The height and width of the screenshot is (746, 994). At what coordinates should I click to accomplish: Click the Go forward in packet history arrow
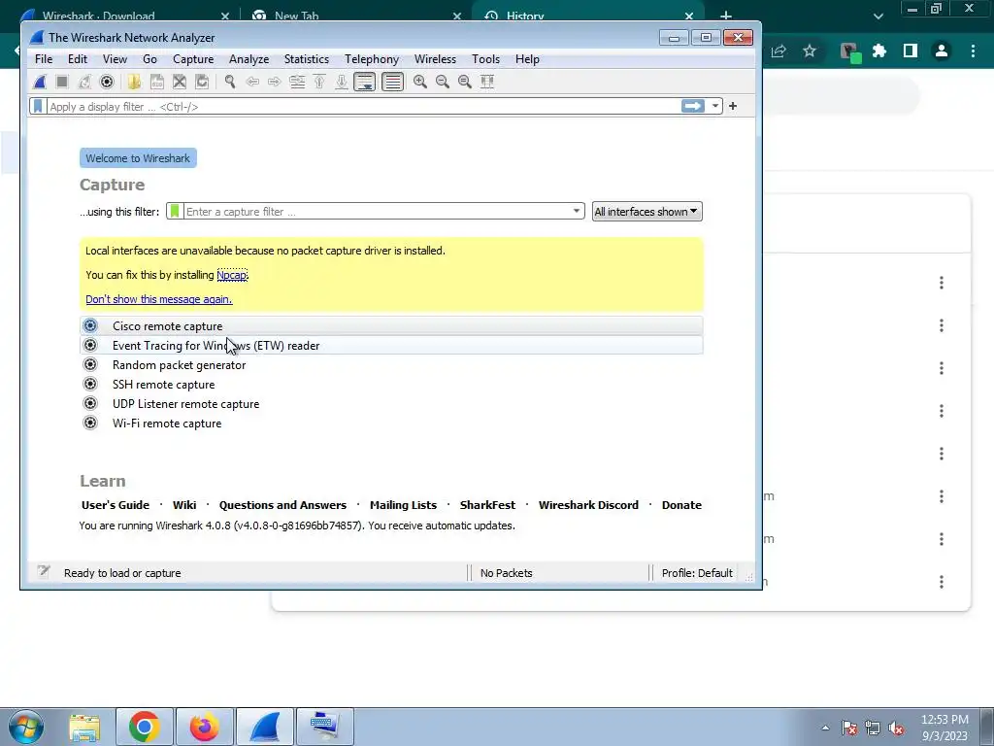274,82
